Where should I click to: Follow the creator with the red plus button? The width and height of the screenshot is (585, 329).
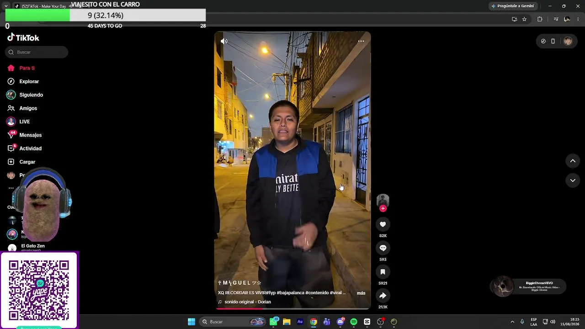coord(383,208)
